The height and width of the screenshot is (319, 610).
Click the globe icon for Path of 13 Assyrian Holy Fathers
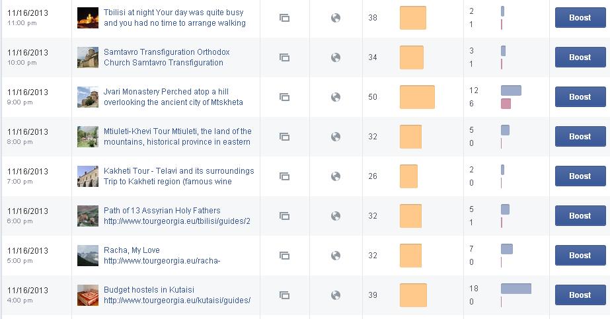[336, 216]
